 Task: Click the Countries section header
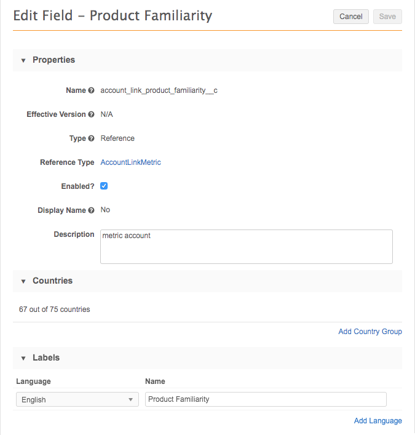point(52,281)
